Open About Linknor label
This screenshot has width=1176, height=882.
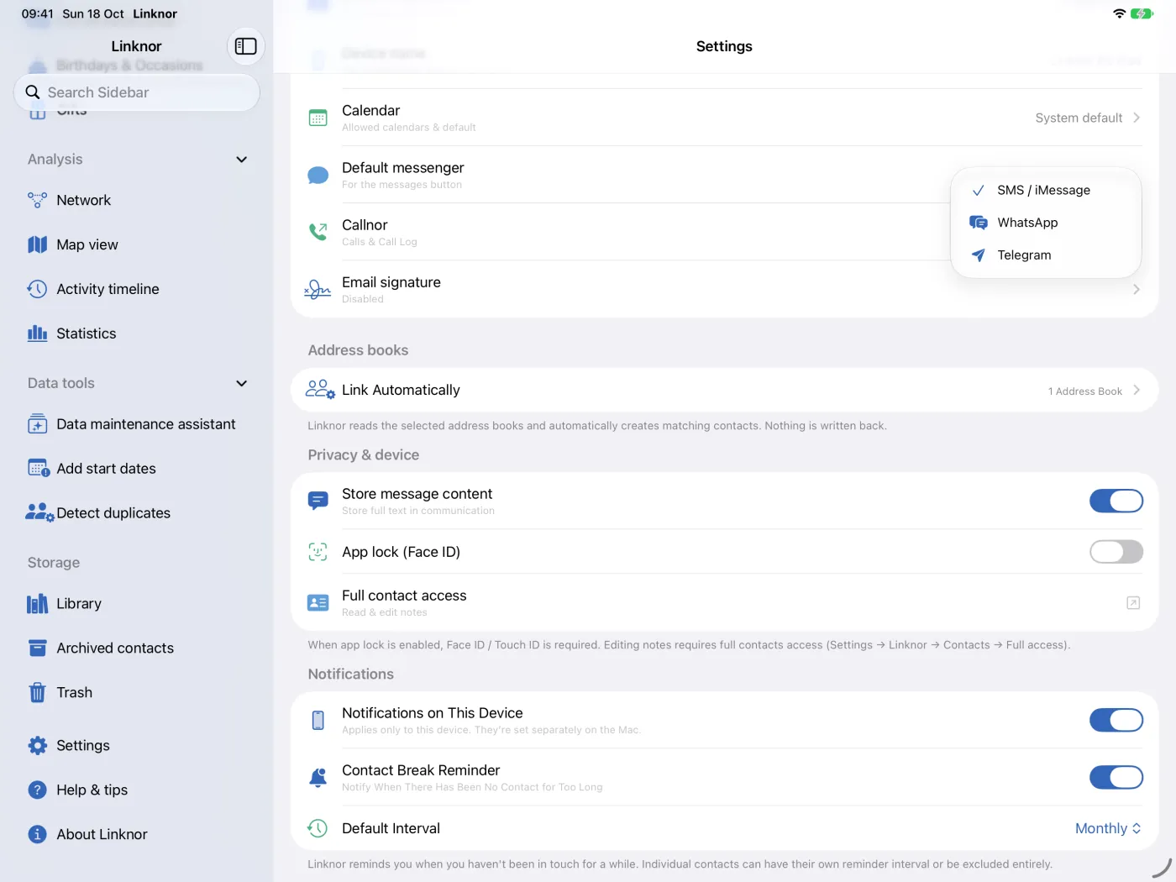pyautogui.click(x=102, y=834)
